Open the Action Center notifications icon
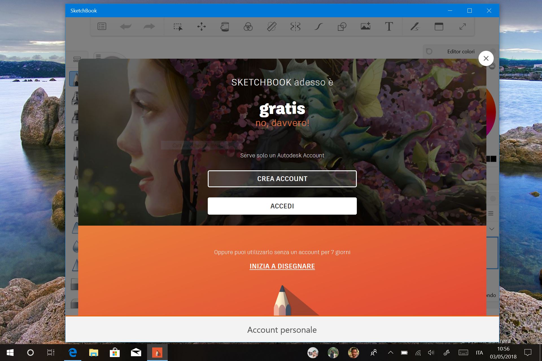Screen dimensions: 542x361 point(528,353)
